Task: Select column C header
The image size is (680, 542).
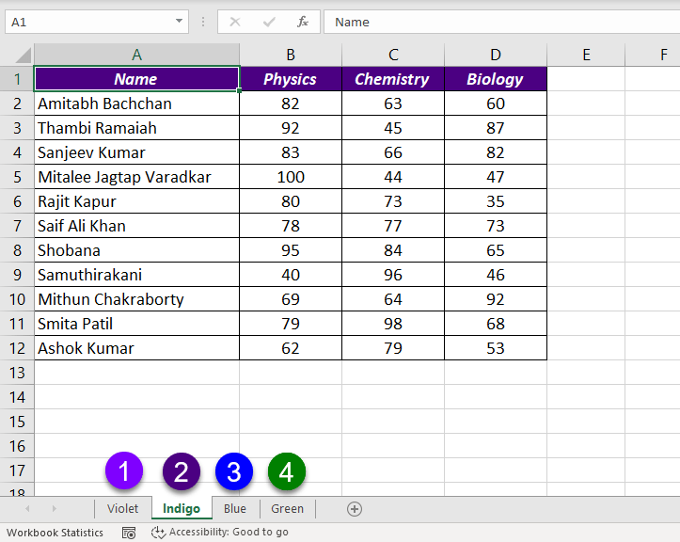Action: point(393,56)
